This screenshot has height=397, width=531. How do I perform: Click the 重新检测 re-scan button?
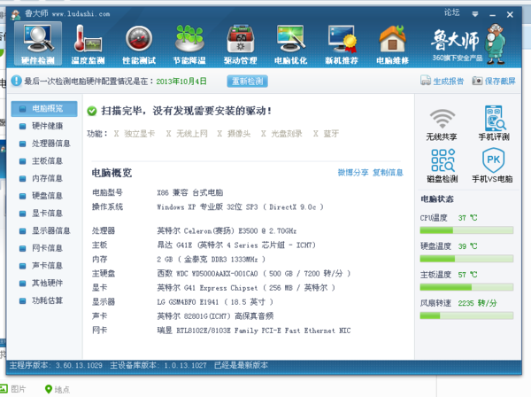point(247,81)
